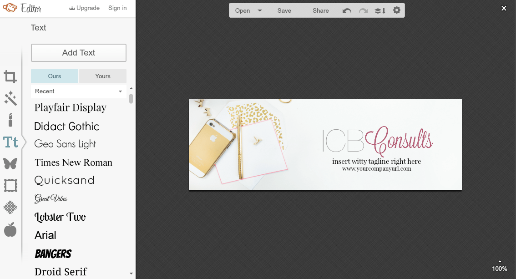
Task: Select the Lobster Two font
Action: click(60, 217)
